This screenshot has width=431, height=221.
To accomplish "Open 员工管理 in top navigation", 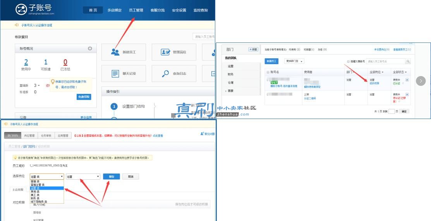I will (136, 10).
